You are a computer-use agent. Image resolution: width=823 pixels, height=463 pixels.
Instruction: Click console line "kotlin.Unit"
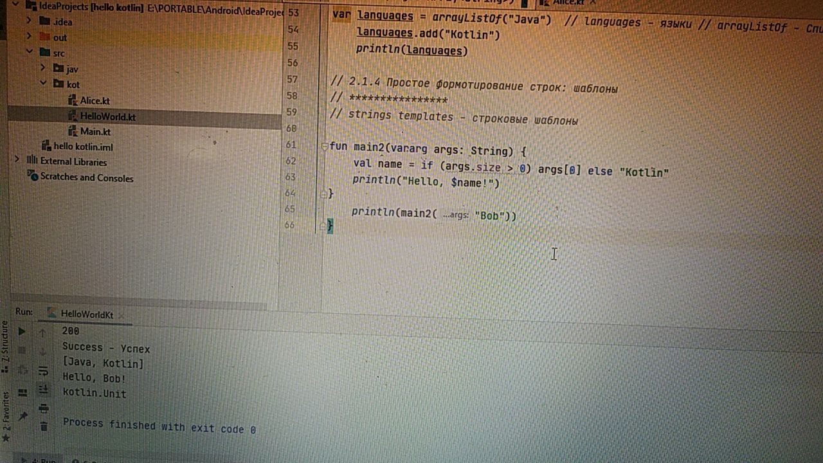94,393
